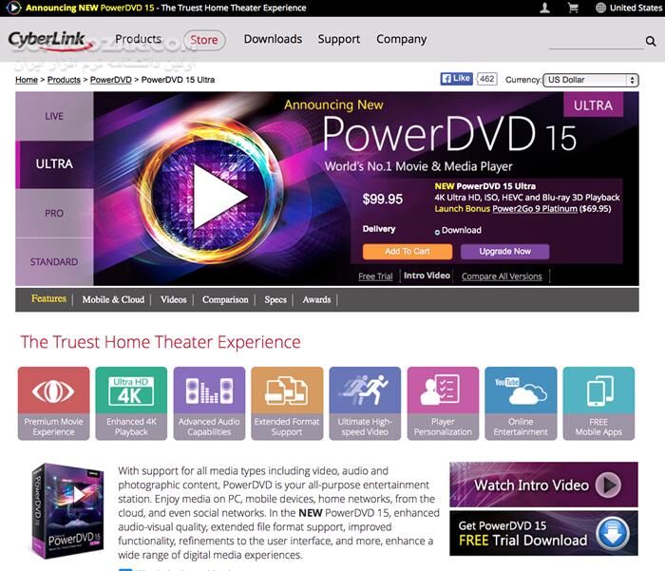Open the shopping cart icon

tap(573, 8)
